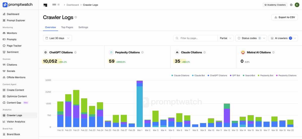Click the Feb 21 bar in chart
This screenshot has width=302, height=139.
pyautogui.click(x=76, y=108)
